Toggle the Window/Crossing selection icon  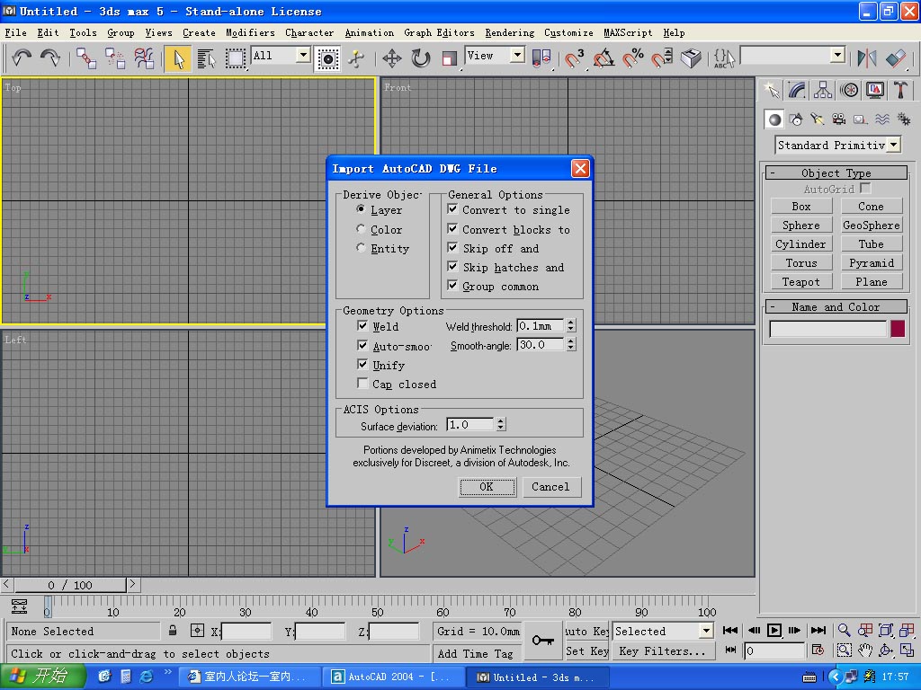[x=327, y=58]
